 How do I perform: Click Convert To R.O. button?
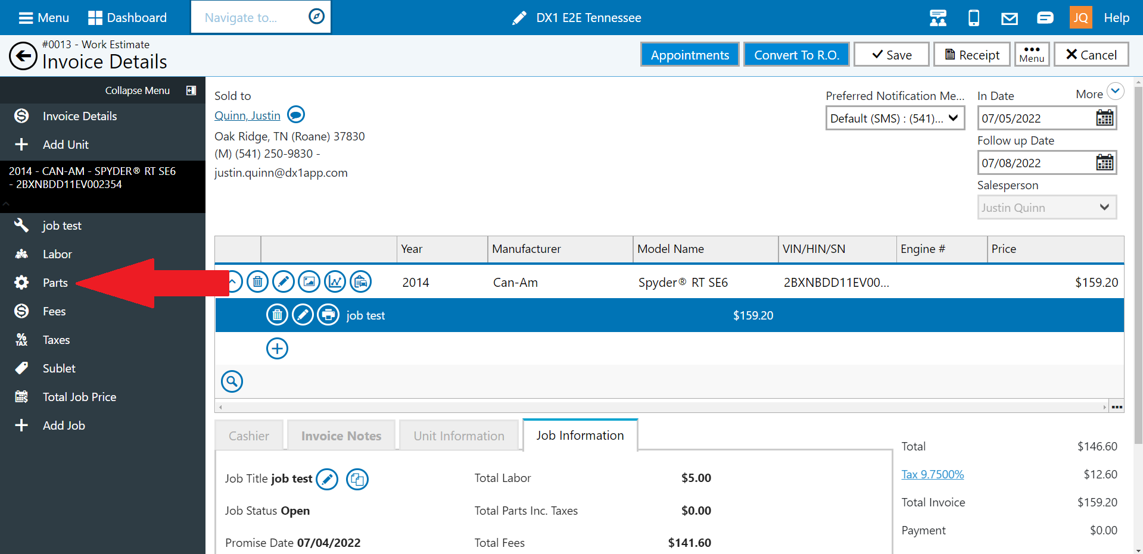796,55
